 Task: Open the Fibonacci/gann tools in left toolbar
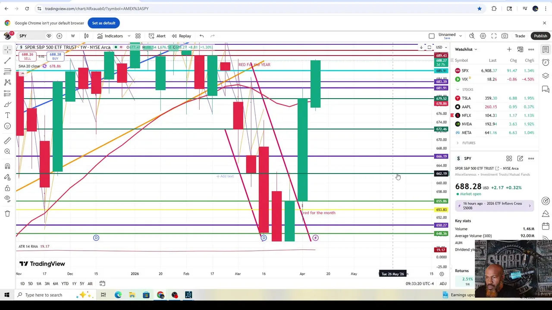pos(7,71)
